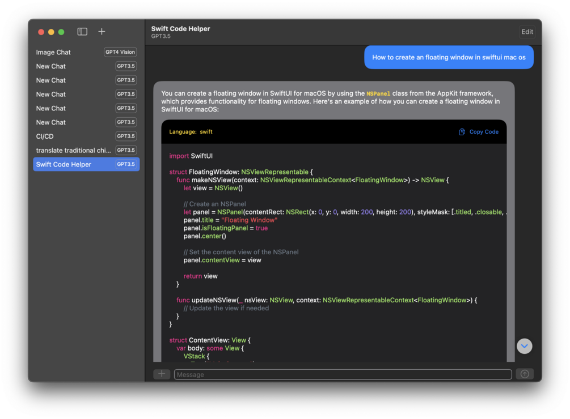
Task: Open the Image Chat conversation
Action: click(x=86, y=52)
